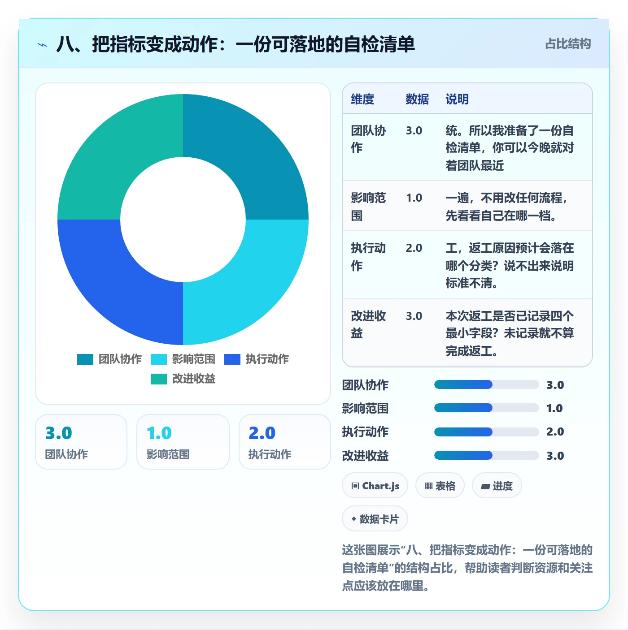
Task: Click the lightning bolt icon beside the title
Action: 43,45
